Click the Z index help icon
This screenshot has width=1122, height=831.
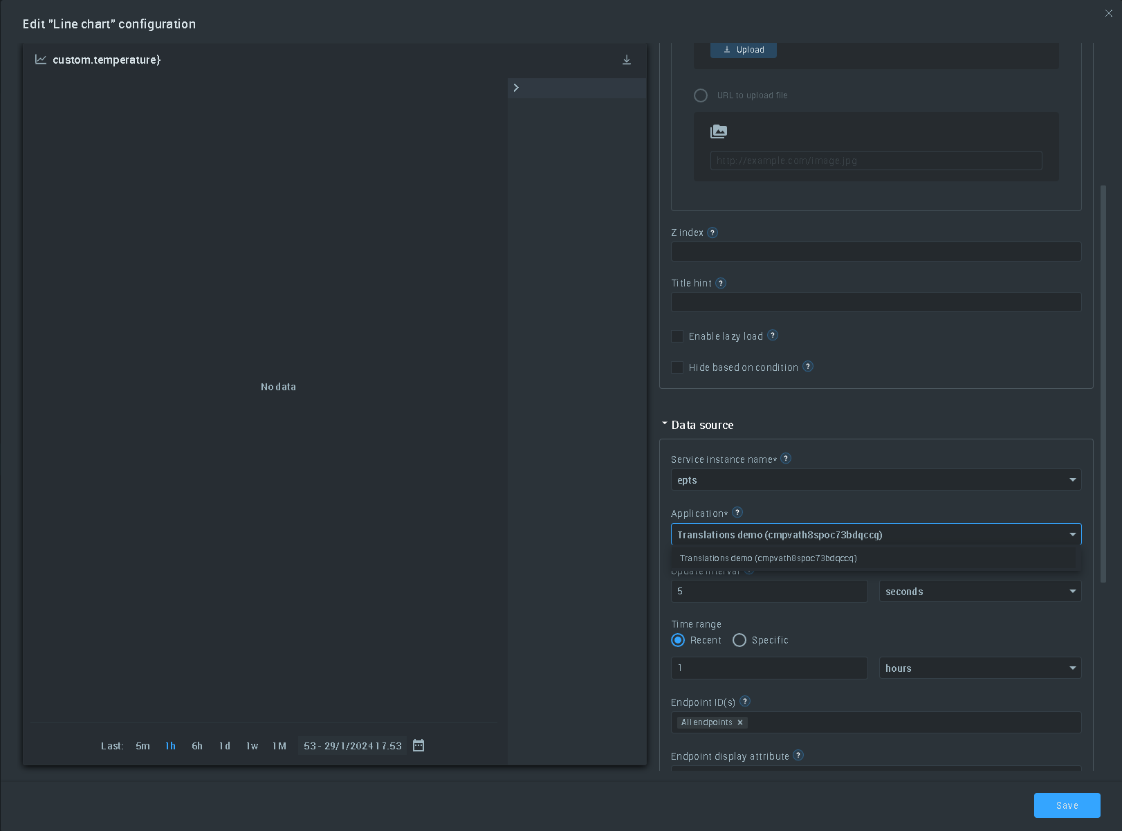click(712, 232)
